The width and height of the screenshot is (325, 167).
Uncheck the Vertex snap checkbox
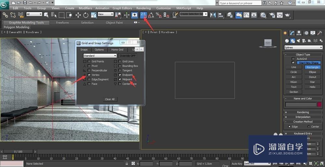89,75
